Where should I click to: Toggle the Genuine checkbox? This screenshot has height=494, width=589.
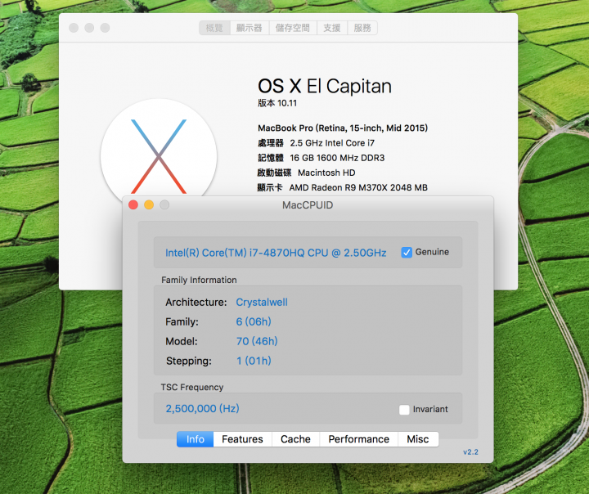point(407,253)
